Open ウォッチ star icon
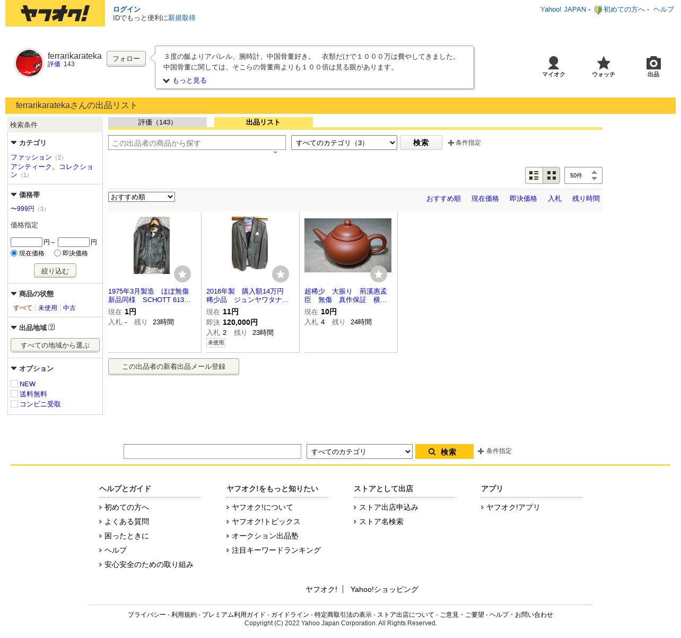 coord(604,63)
